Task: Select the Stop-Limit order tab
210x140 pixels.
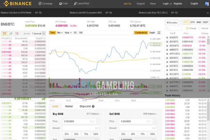Action: 85,107
